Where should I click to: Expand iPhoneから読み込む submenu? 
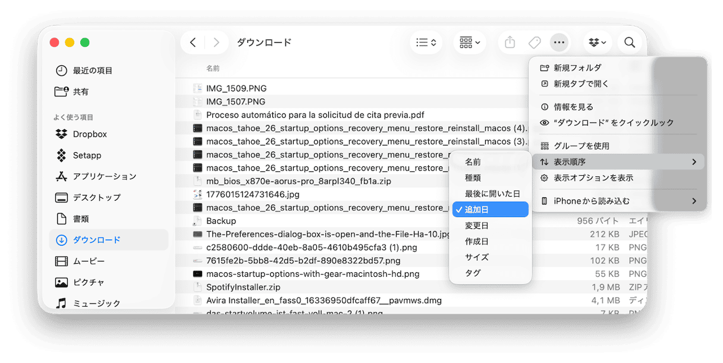618,201
